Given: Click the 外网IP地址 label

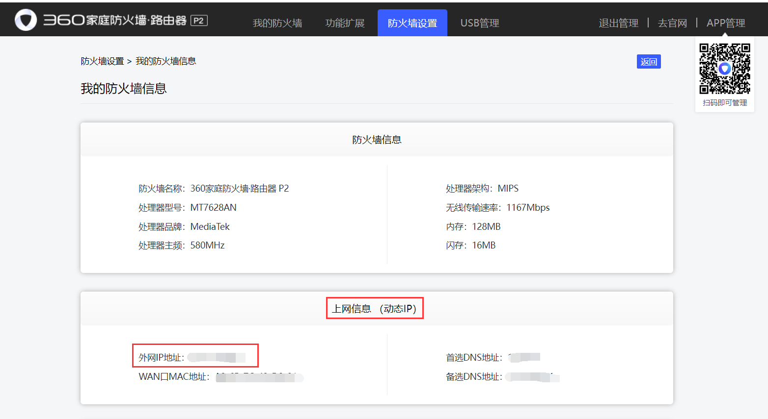Looking at the screenshot, I should click(161, 358).
